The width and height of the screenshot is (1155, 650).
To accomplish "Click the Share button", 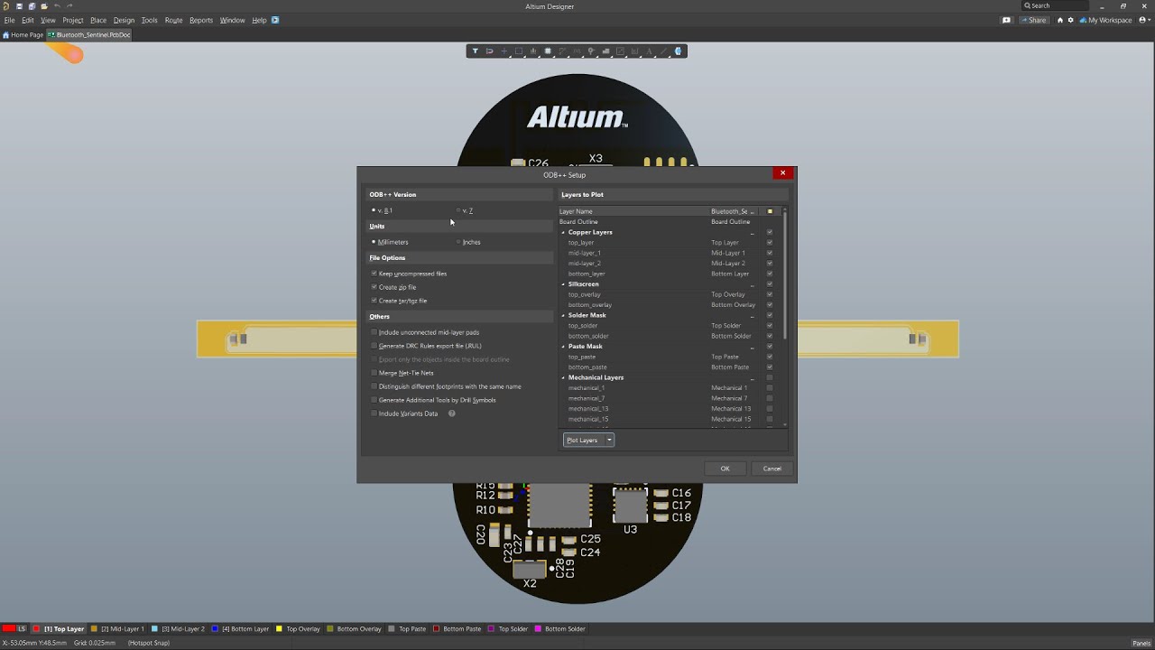I will coord(1033,20).
